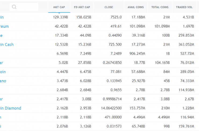Select traded volume 2.67B
The height and width of the screenshot is (131, 199).
[x=189, y=99]
